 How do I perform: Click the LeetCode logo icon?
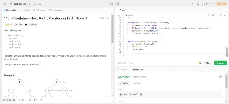tap(5, 4)
